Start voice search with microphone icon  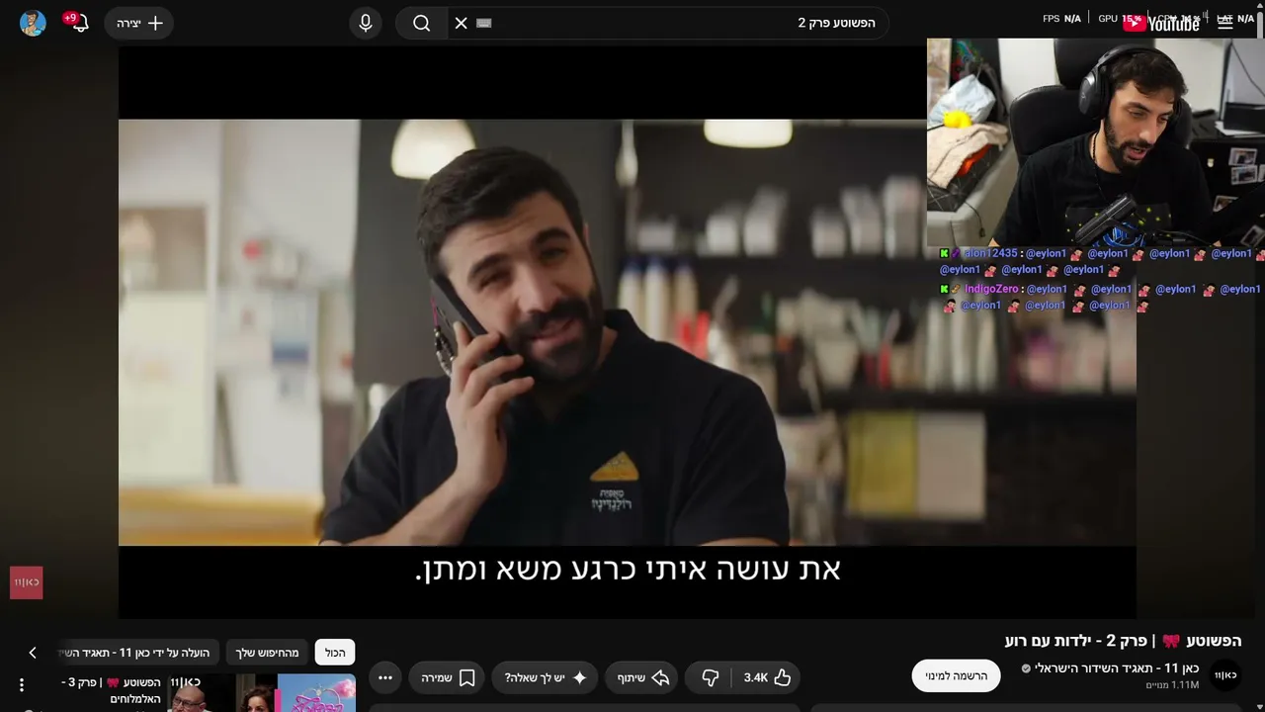366,23
